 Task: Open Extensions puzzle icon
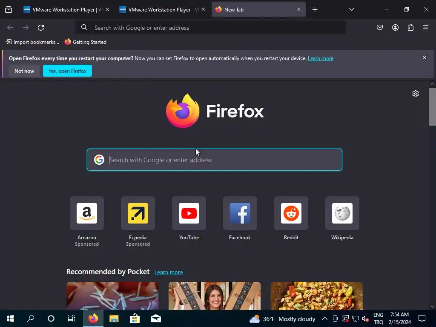tap(410, 27)
